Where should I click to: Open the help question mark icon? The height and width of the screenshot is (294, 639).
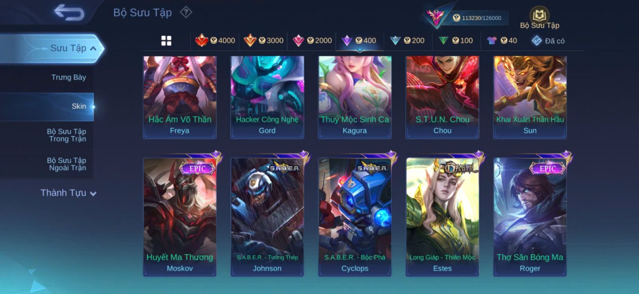coord(186,12)
